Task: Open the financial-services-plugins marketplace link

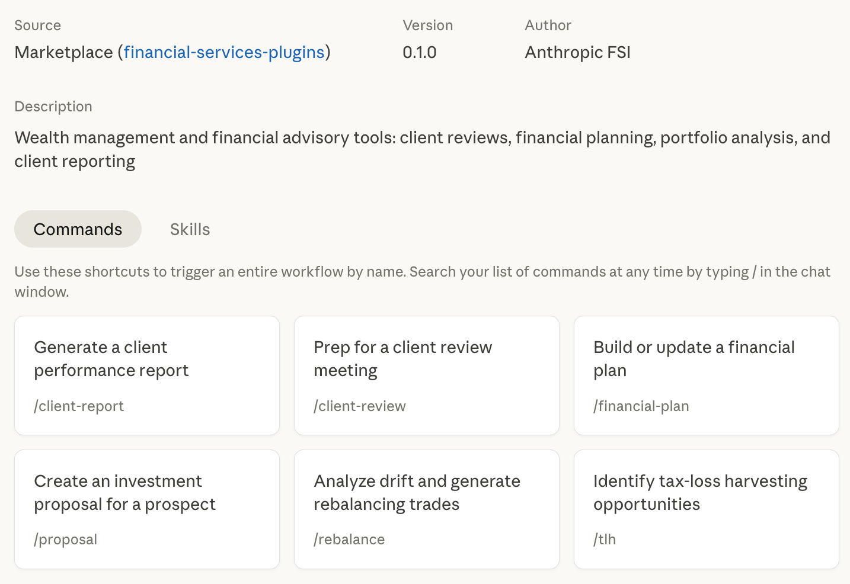Action: 224,52
